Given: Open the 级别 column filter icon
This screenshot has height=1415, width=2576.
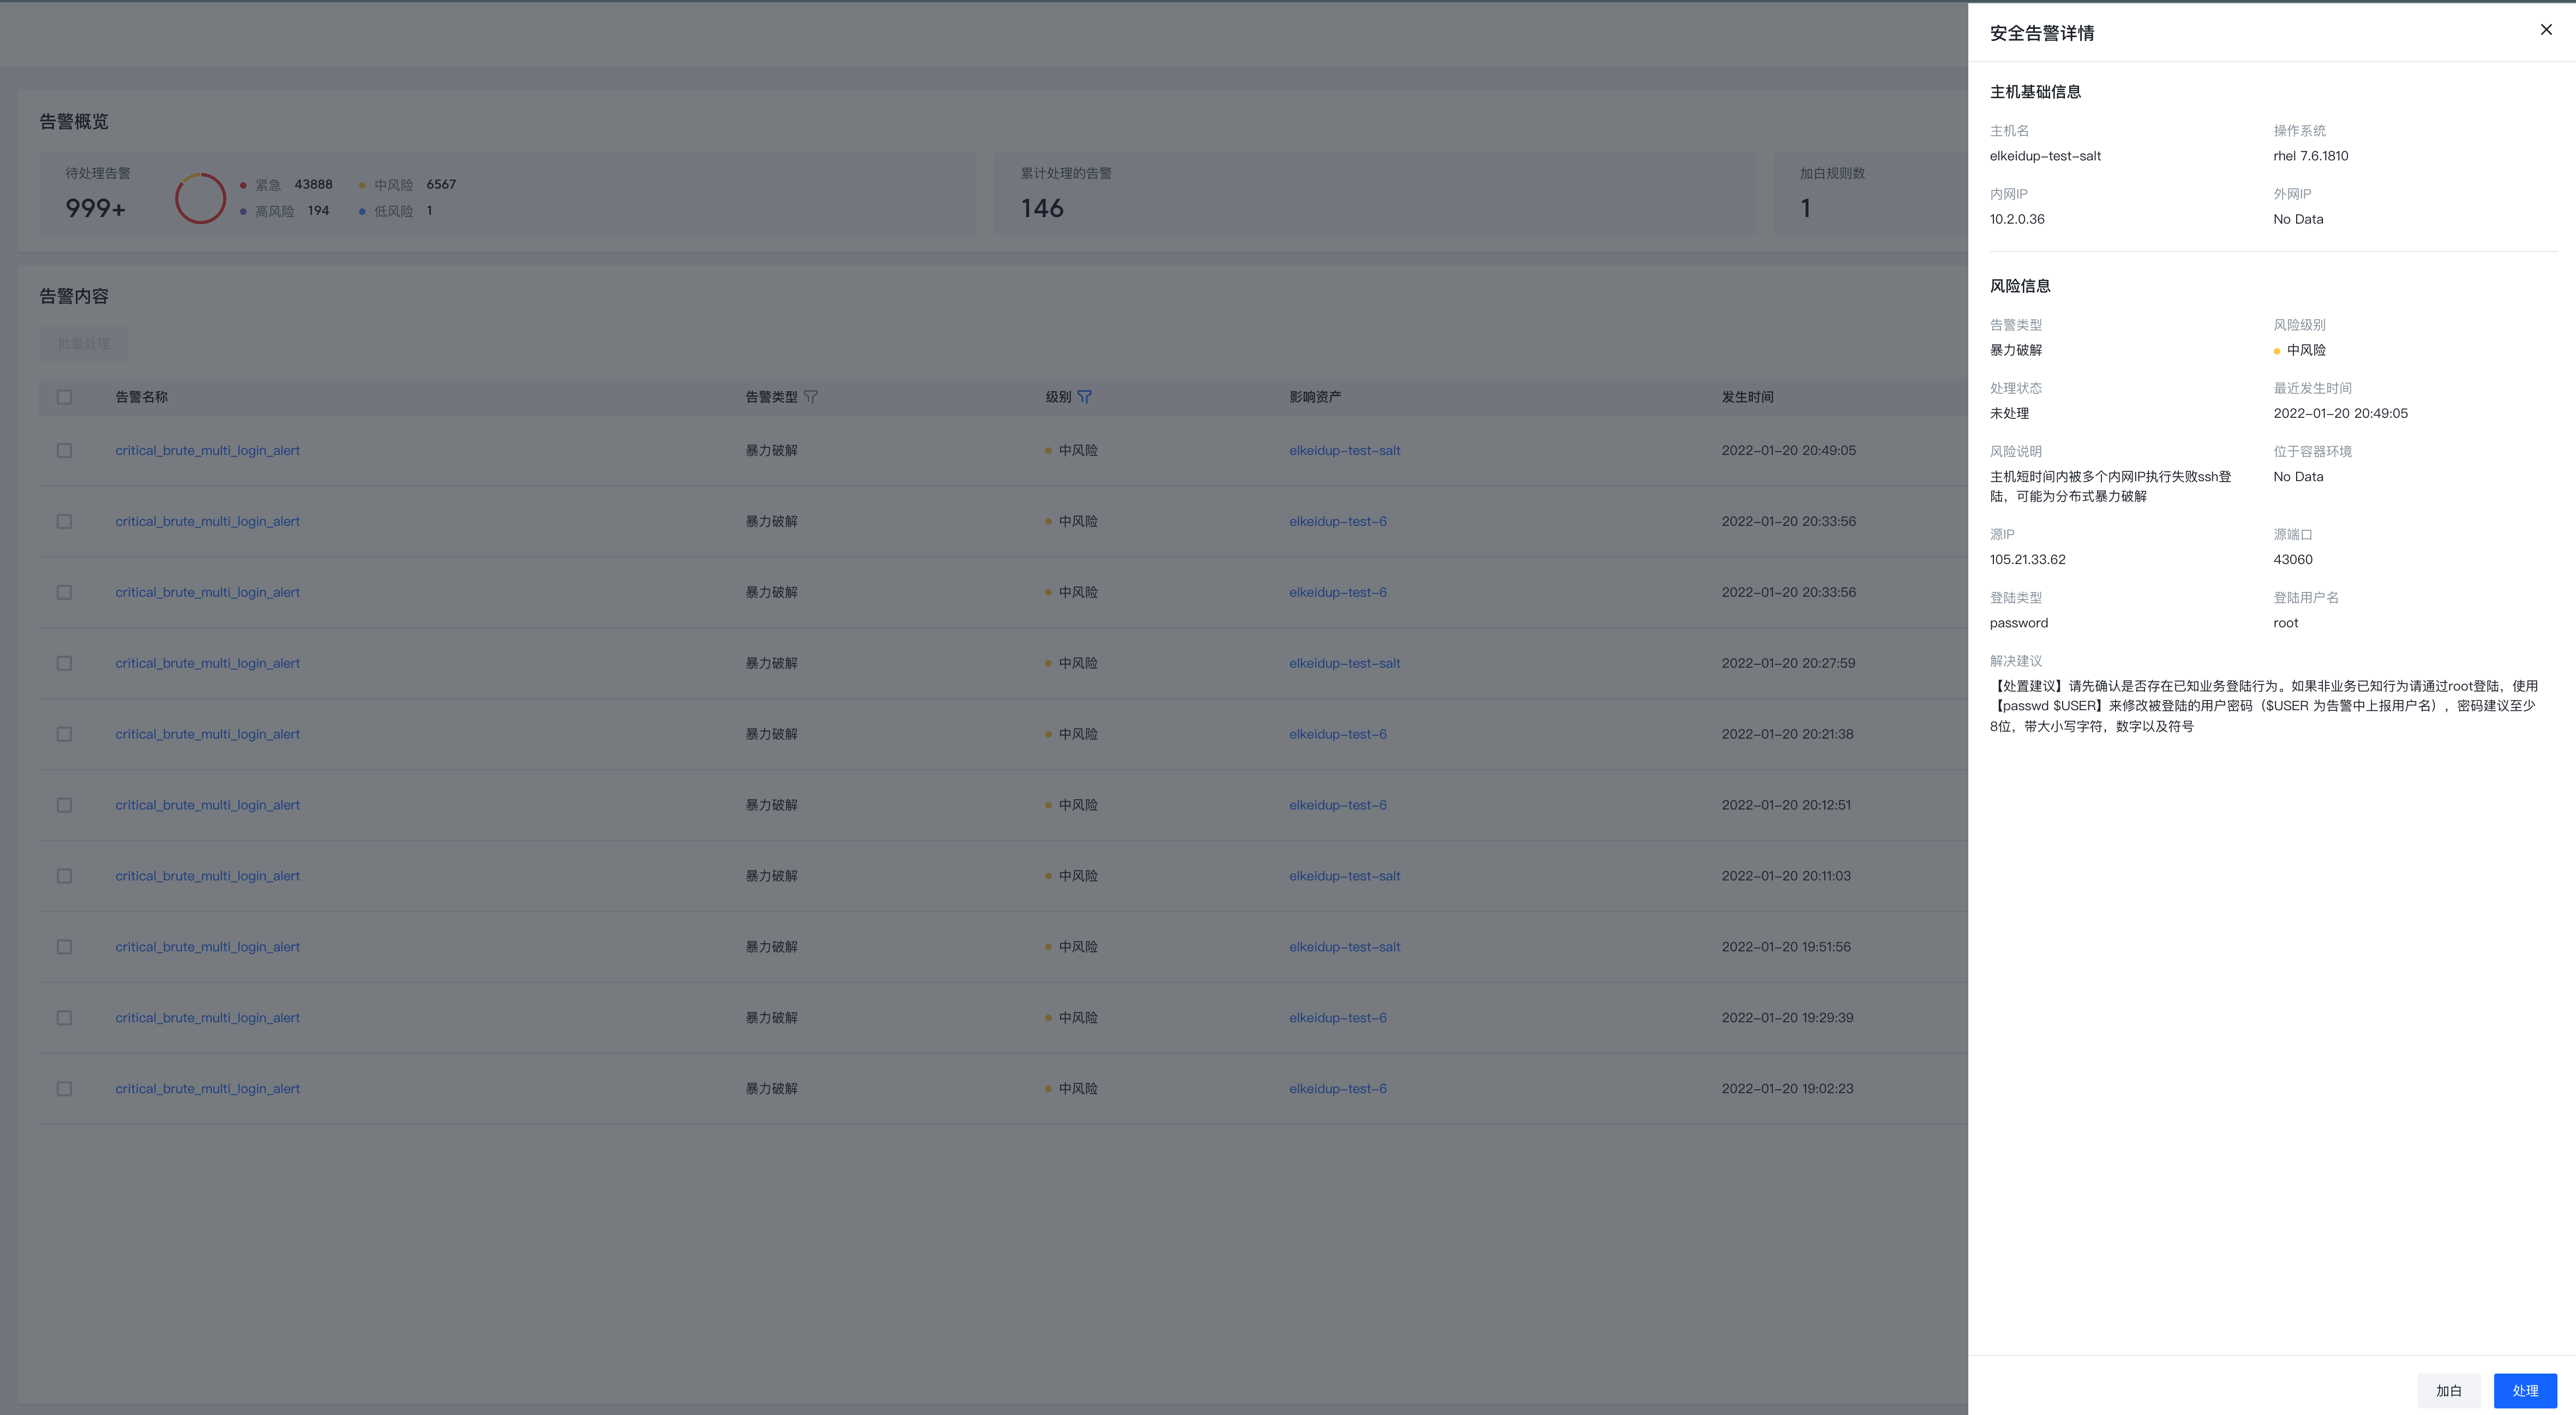Looking at the screenshot, I should [1084, 397].
